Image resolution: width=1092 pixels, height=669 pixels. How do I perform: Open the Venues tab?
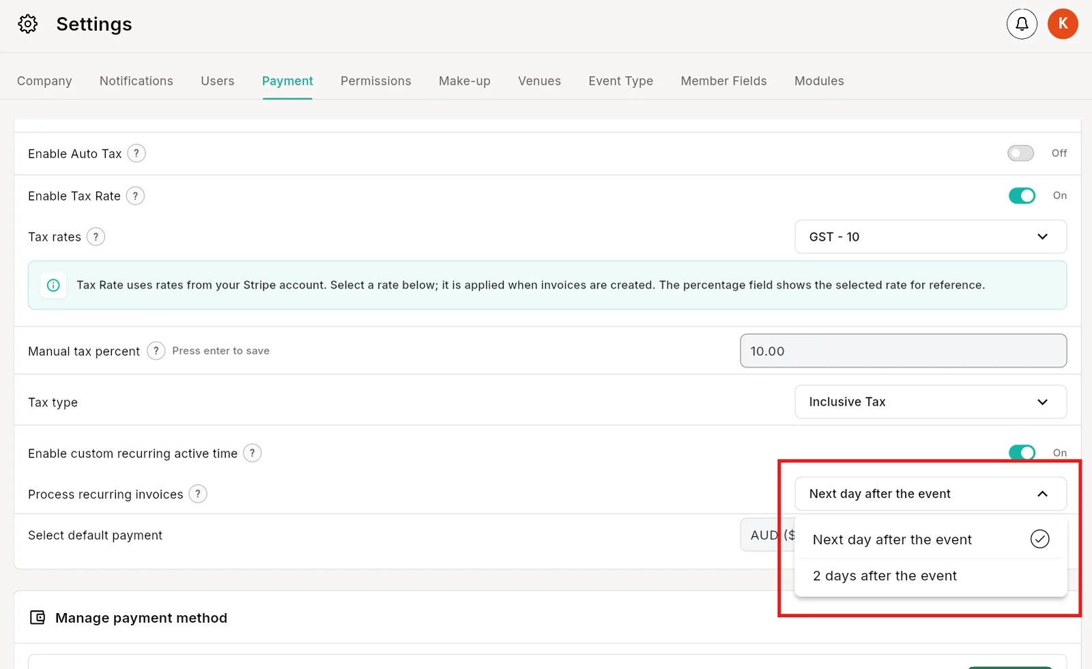point(539,80)
